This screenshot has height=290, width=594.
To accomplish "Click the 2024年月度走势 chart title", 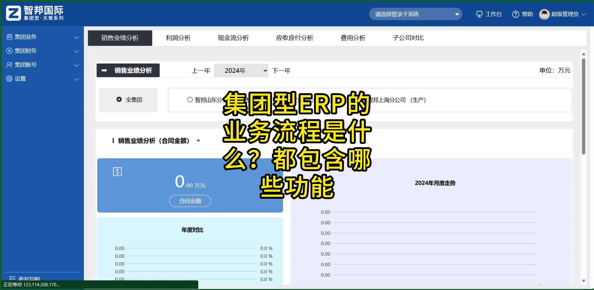I will (x=435, y=183).
